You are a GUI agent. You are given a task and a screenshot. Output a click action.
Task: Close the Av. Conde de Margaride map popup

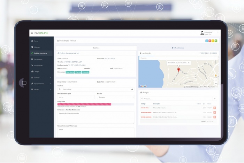point(189,63)
